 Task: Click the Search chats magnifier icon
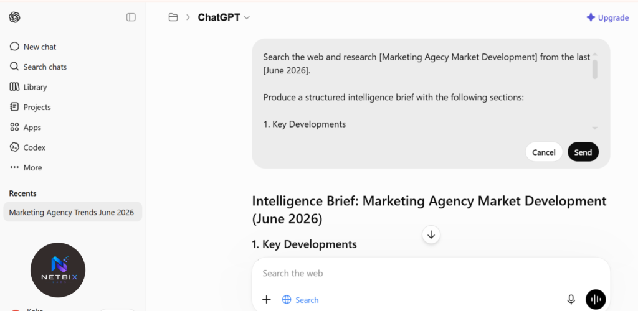15,67
